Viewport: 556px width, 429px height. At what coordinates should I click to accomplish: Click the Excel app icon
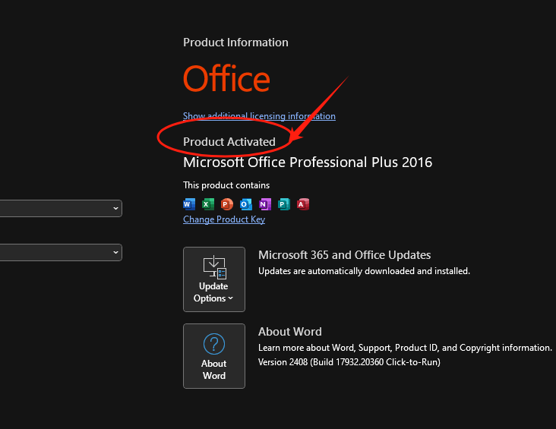208,204
